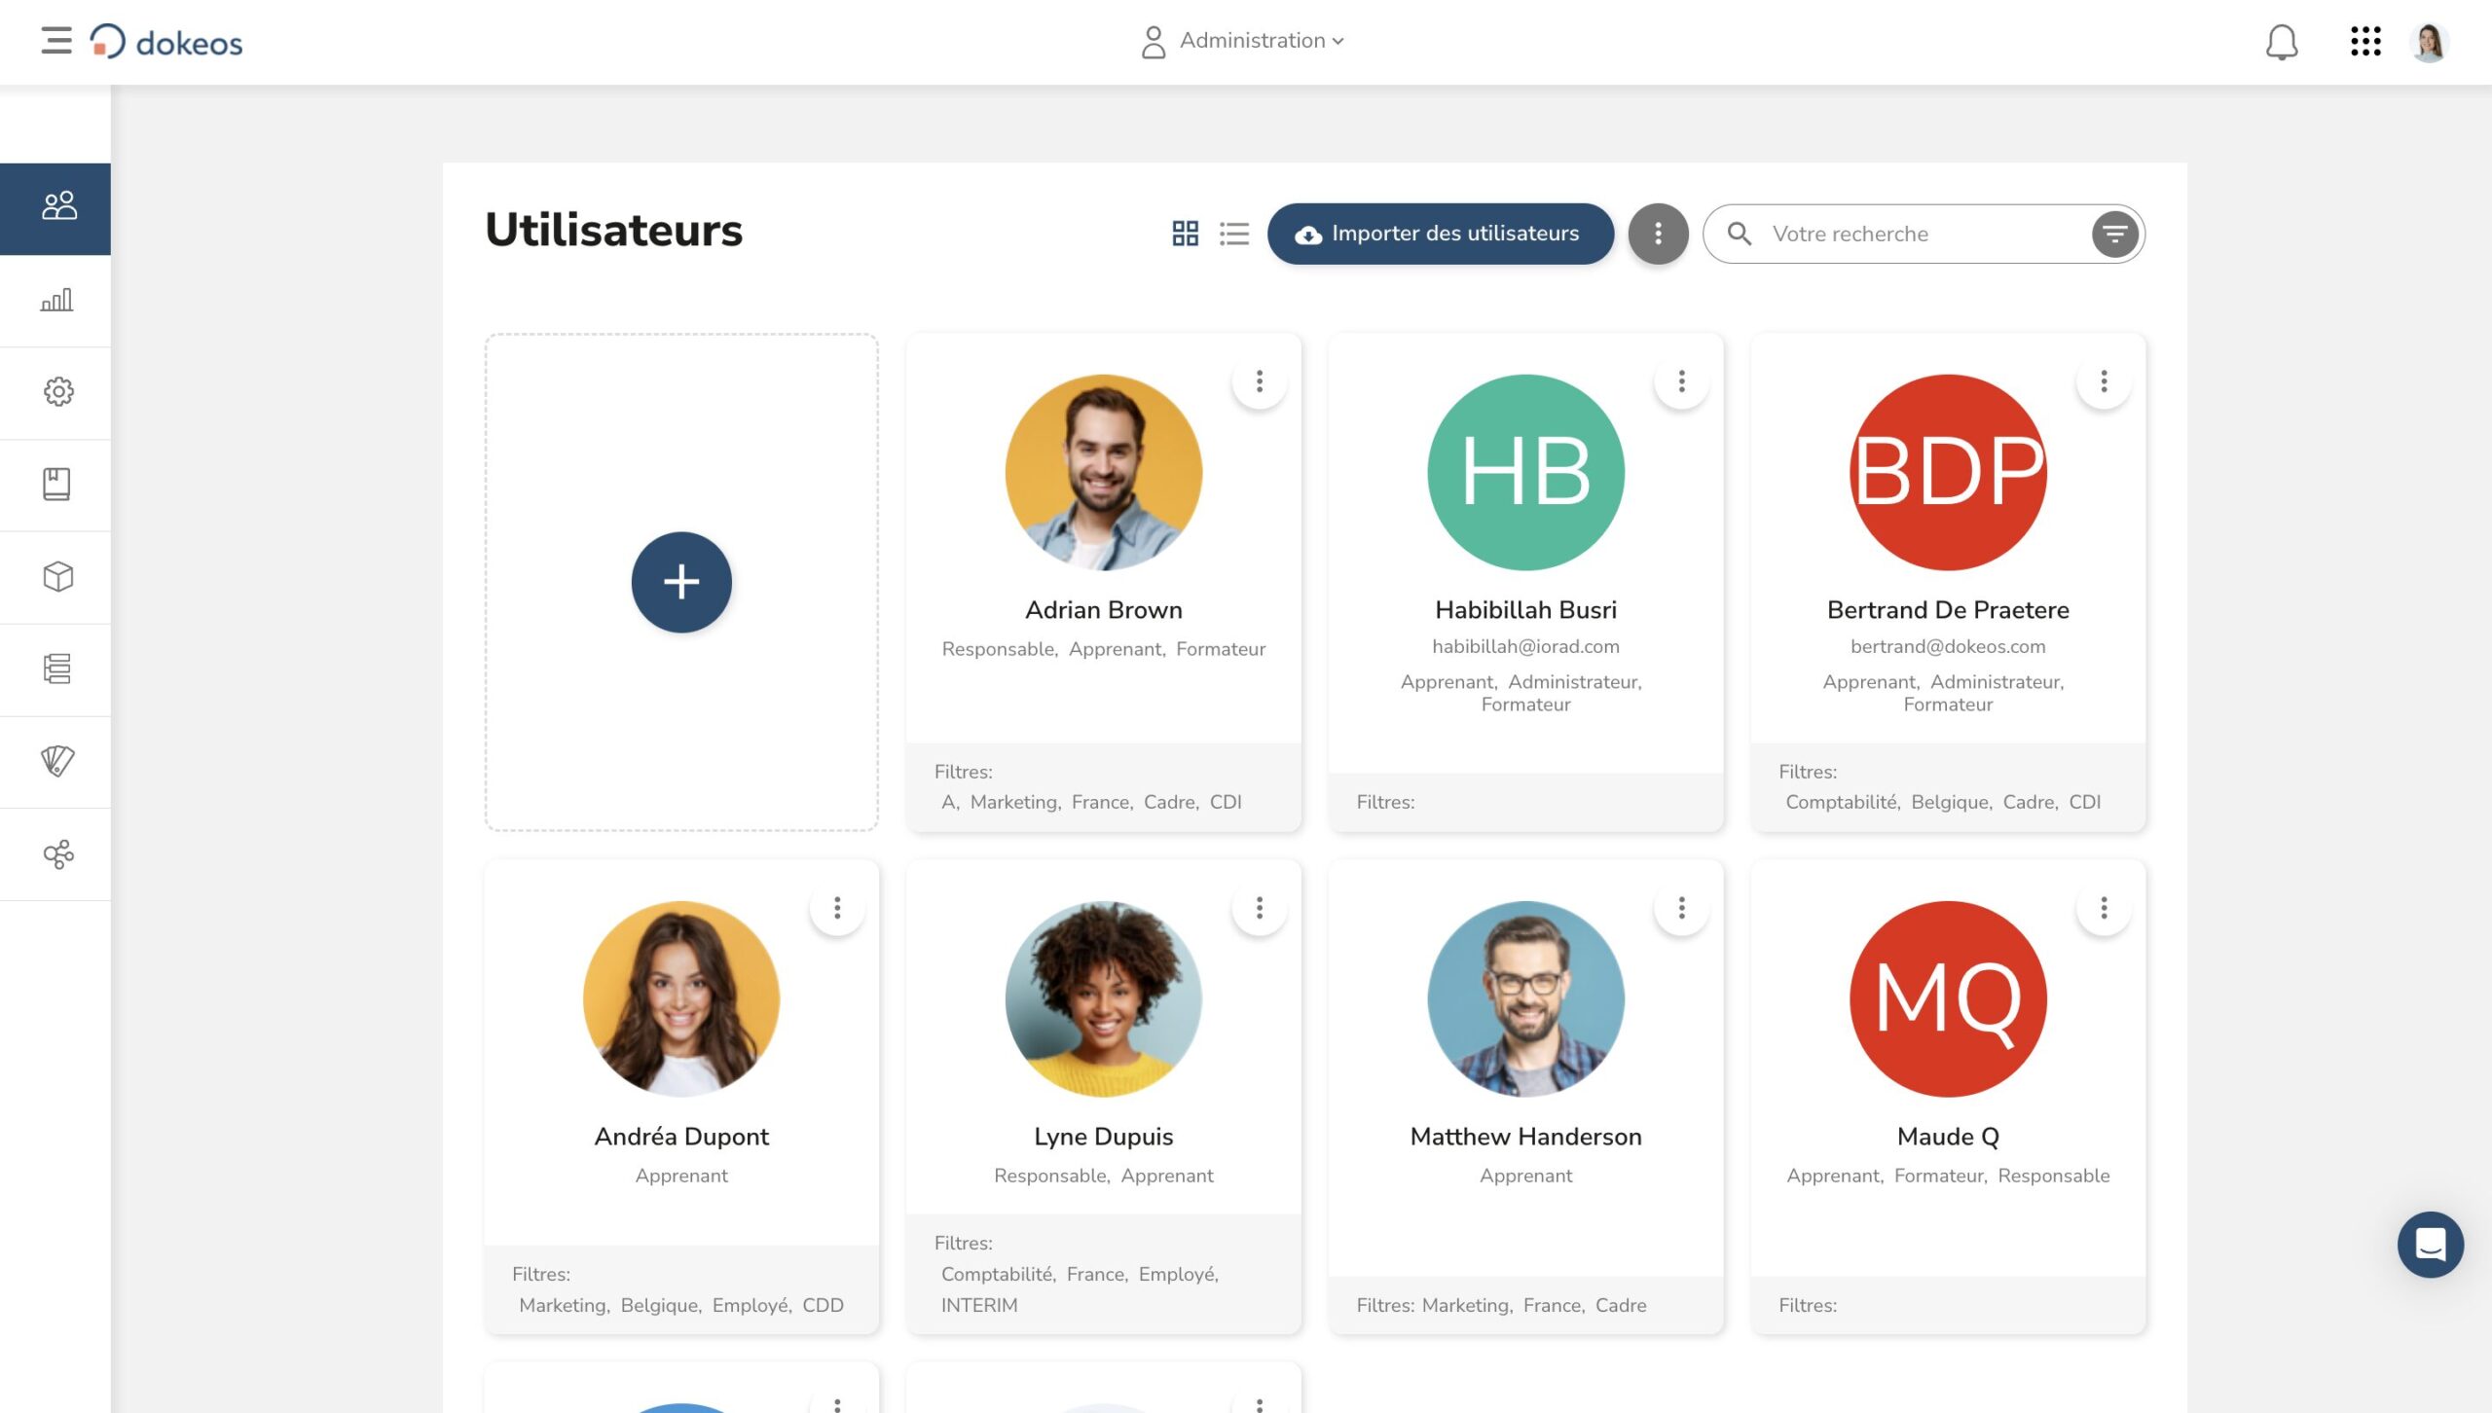
Task: Switch to list view layout
Action: click(x=1233, y=234)
